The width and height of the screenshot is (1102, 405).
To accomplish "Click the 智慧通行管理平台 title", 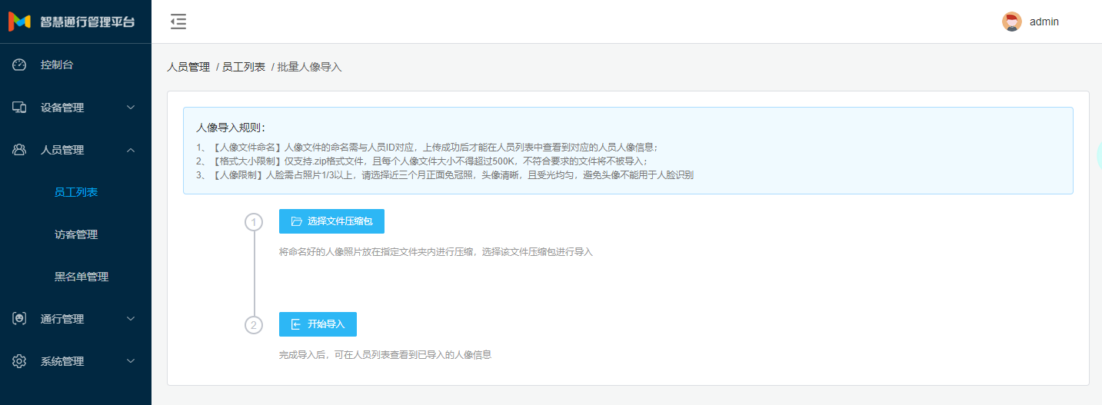I will tap(88, 22).
